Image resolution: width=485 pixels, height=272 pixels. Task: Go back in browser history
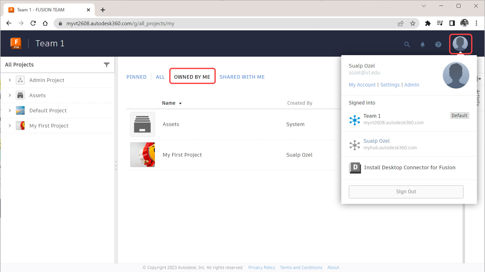9,23
